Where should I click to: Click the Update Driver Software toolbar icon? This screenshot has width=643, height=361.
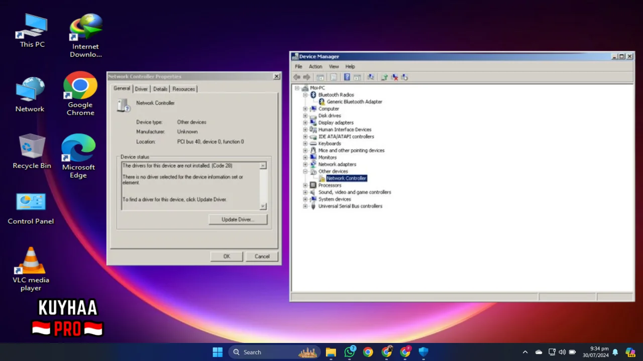384,77
